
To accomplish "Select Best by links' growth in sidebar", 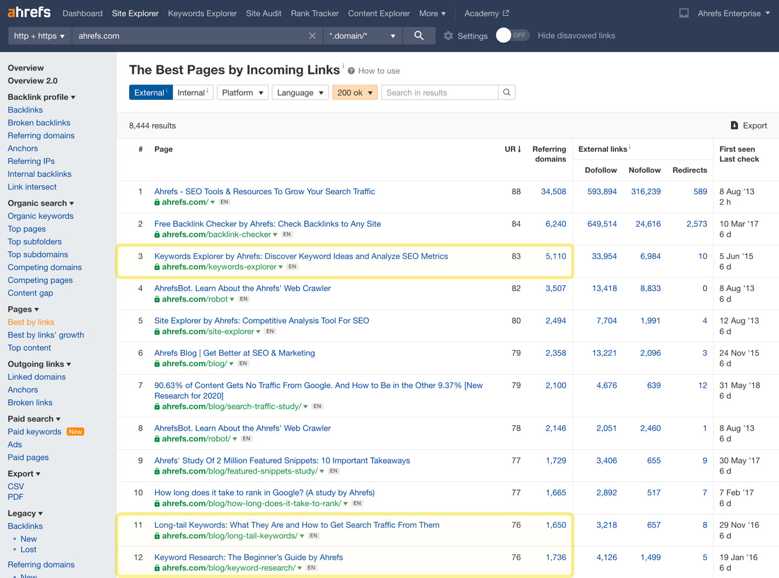I will [x=46, y=335].
